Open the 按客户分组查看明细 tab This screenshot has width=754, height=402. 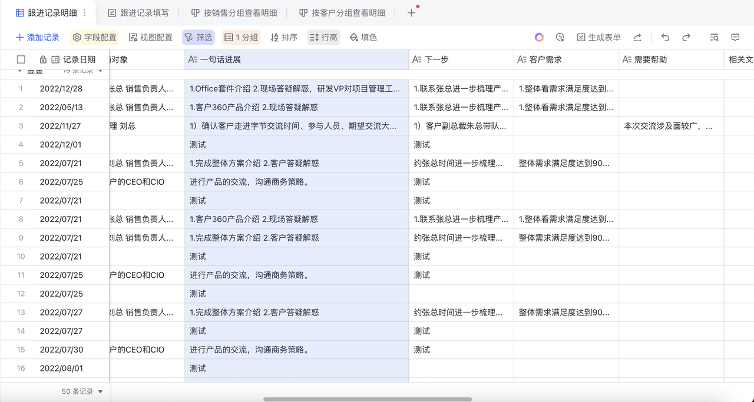point(342,12)
